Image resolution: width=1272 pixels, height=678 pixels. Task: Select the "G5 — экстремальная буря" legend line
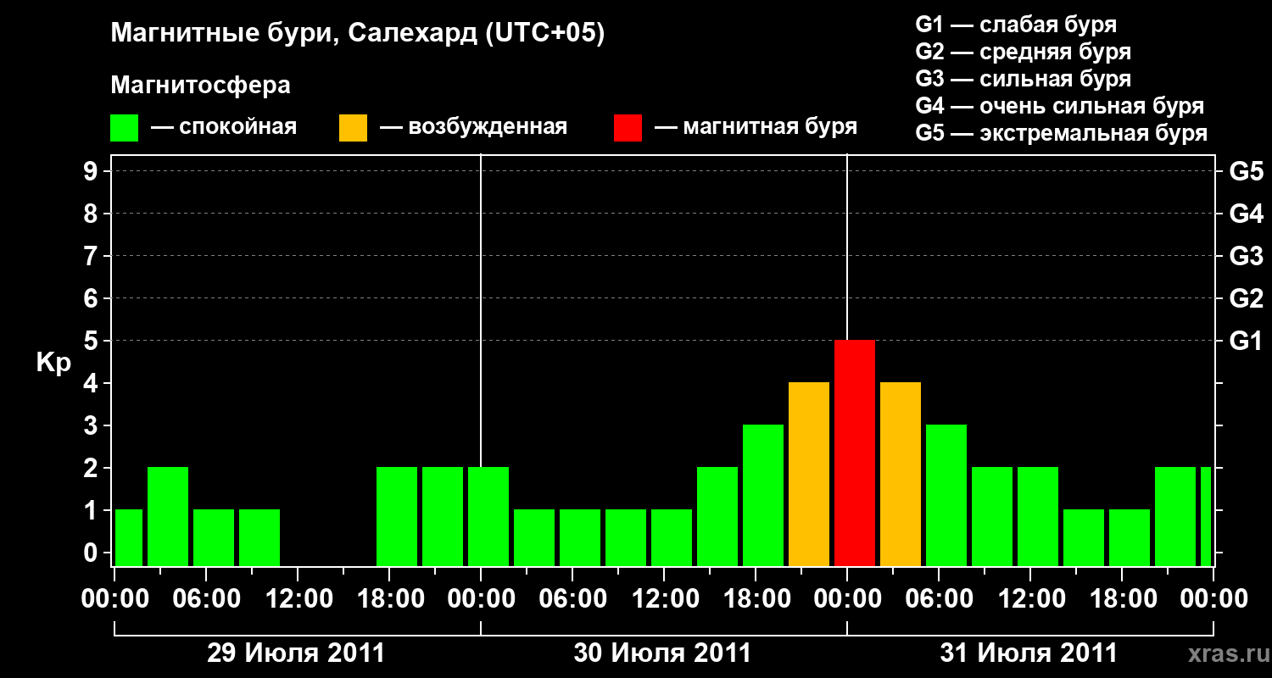[x=1062, y=134]
